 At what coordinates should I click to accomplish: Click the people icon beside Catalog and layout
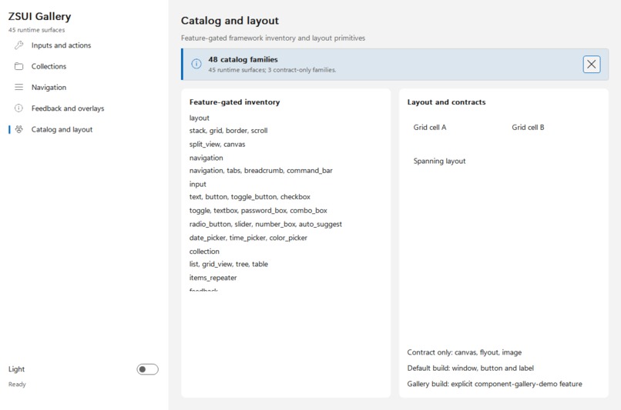coord(18,129)
